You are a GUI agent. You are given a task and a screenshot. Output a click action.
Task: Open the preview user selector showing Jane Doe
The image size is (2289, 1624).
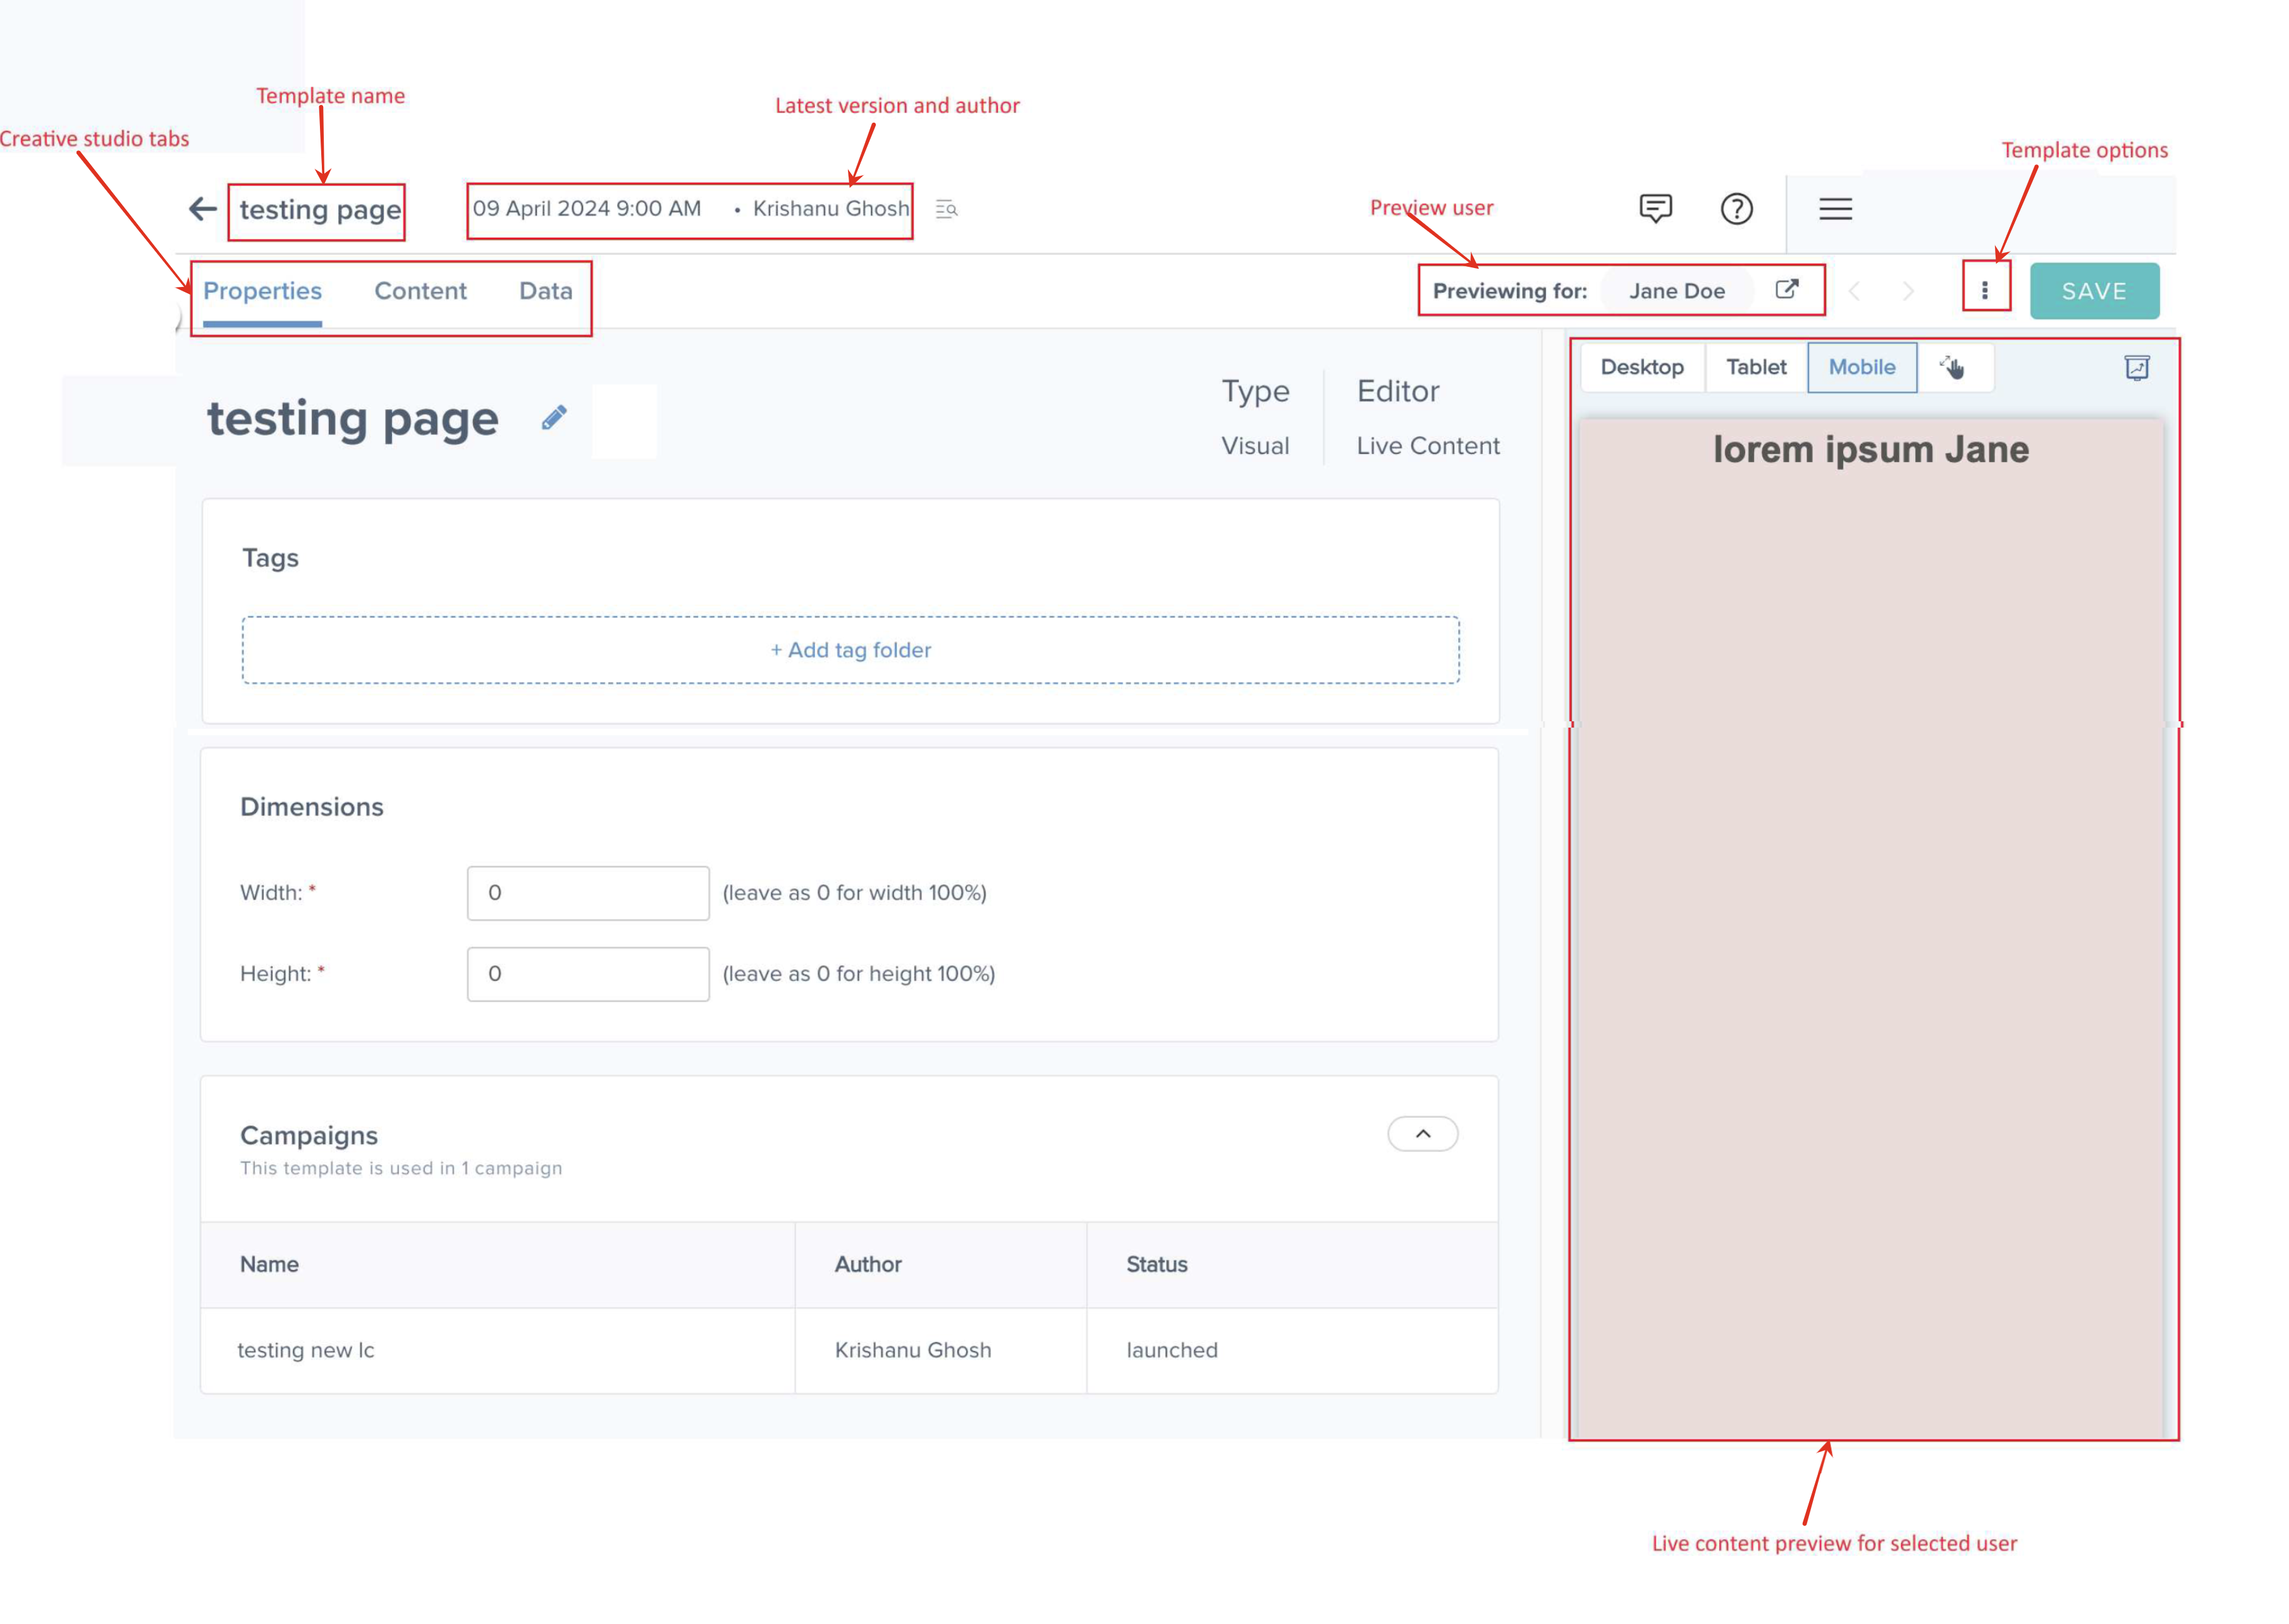tap(1677, 290)
